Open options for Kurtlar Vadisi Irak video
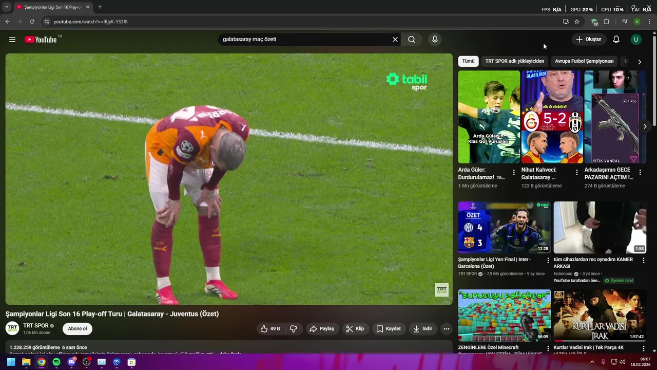657x370 pixels. pyautogui.click(x=643, y=349)
